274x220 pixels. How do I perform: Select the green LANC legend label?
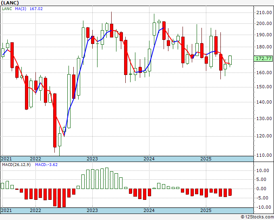[x=7, y=9]
